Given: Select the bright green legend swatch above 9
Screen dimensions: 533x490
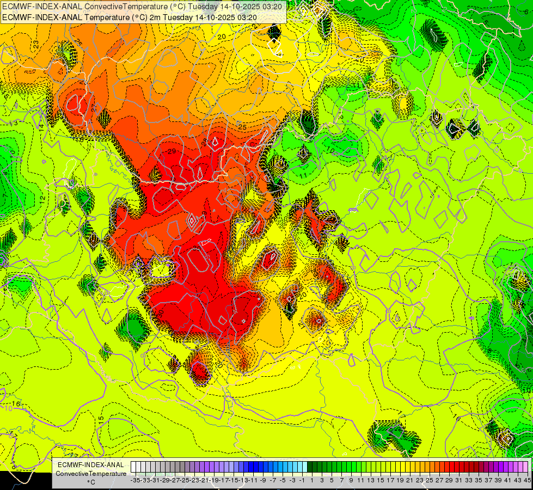Looking at the screenshot, I should (x=349, y=467).
